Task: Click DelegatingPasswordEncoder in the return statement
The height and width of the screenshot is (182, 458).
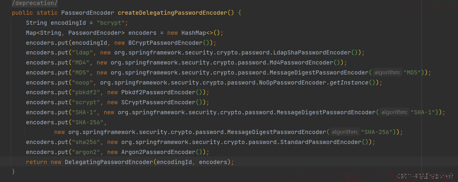Action: 109,162
